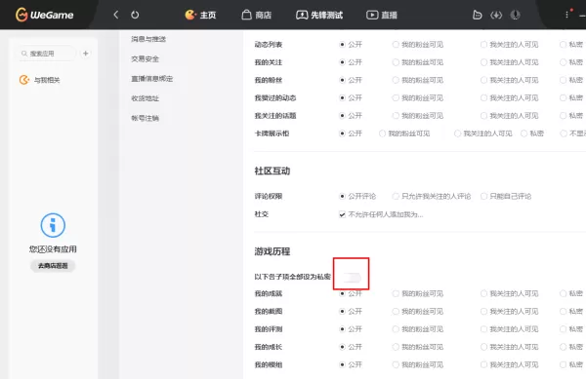The width and height of the screenshot is (586, 379).
Task: Set 我的模组 to 我的粉丝可见
Action: 396,364
